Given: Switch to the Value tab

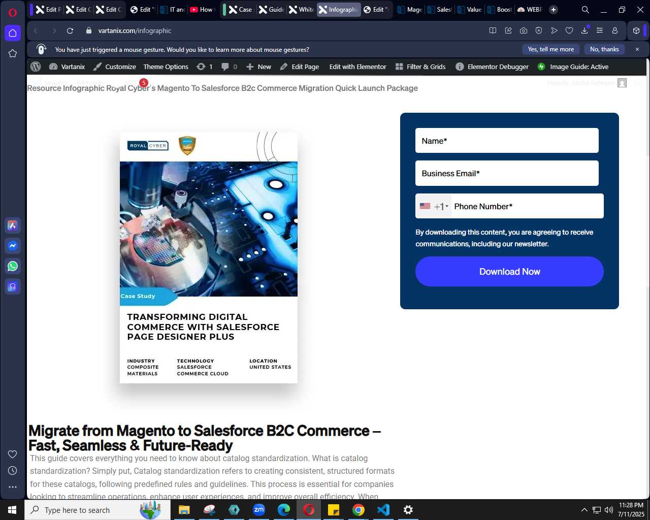Looking at the screenshot, I should [469, 10].
